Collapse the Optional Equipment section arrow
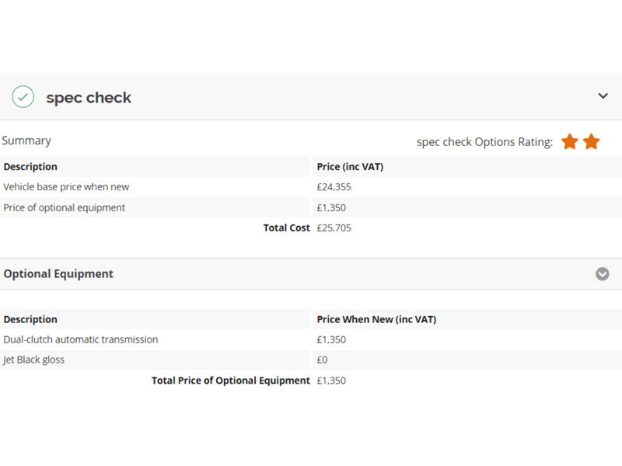 (602, 274)
